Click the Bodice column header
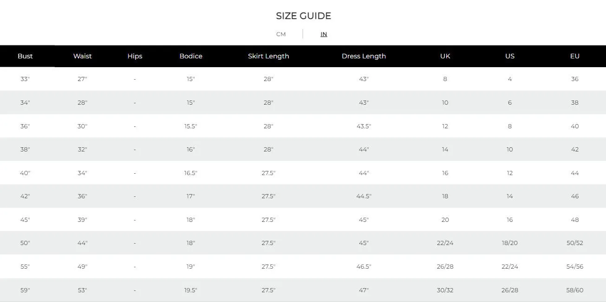This screenshot has height=302, width=606. tap(191, 56)
